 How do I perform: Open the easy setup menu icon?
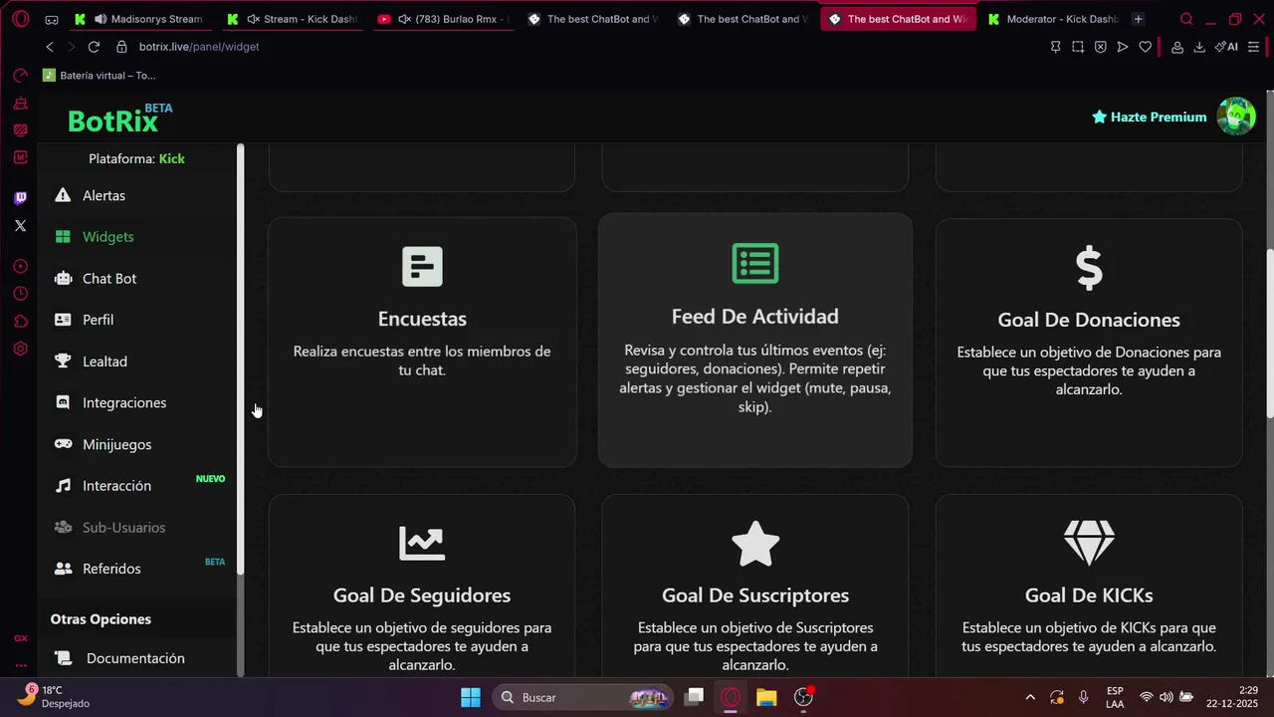[x=1253, y=47]
